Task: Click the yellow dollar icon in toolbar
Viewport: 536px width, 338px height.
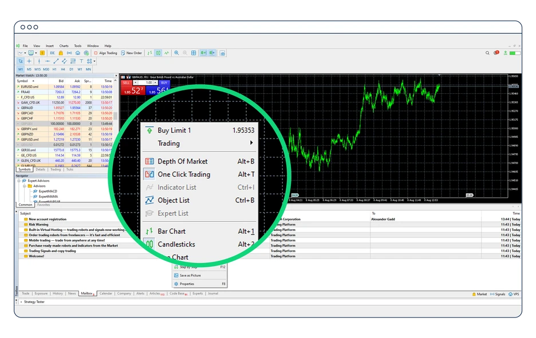Action: point(42,53)
